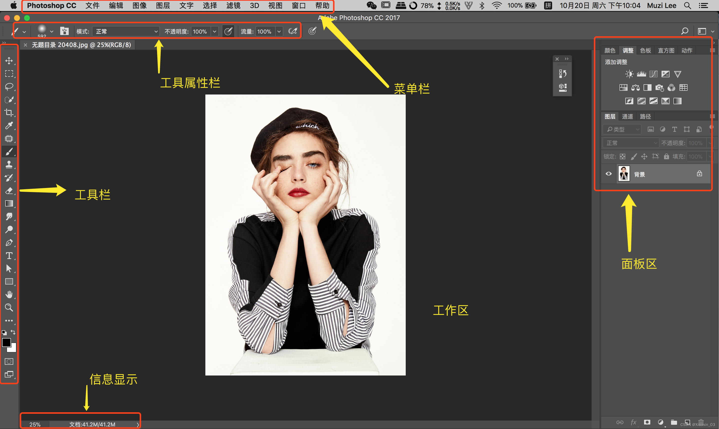This screenshot has width=719, height=429.
Task: Switch to the 直方图 tab
Action: point(666,50)
